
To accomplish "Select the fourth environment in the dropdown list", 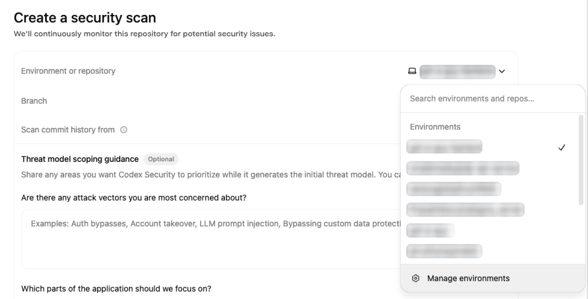I will click(465, 210).
